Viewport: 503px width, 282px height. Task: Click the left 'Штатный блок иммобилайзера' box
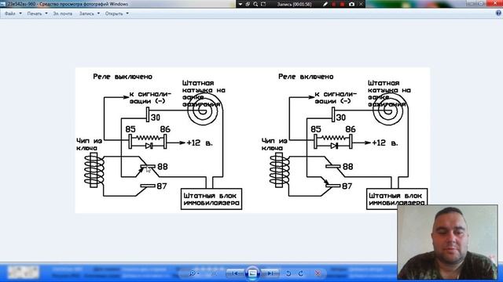click(211, 199)
